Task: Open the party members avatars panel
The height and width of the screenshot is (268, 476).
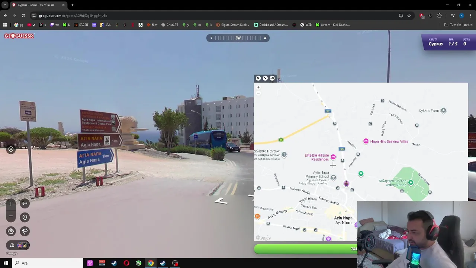Action: [x=18, y=245]
